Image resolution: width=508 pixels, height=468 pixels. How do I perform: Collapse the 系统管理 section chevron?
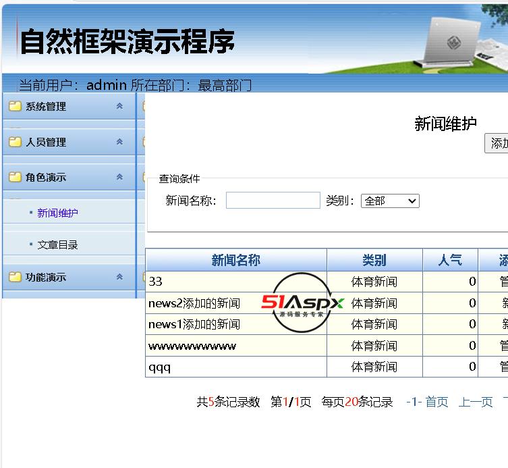click(x=119, y=106)
